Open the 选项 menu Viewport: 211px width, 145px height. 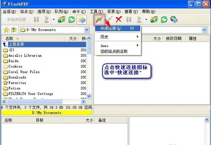[x=44, y=12]
